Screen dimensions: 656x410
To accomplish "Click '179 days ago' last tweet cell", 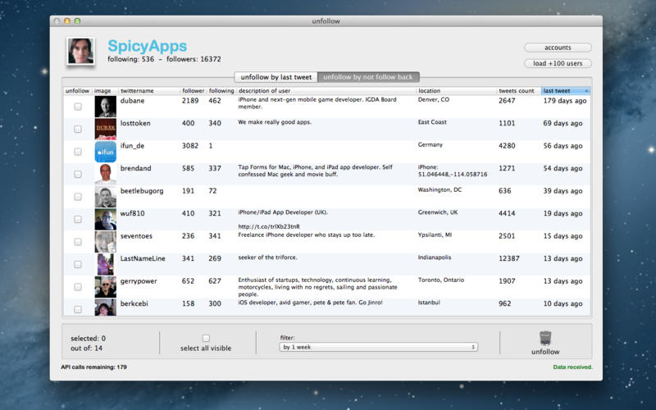I will [565, 101].
